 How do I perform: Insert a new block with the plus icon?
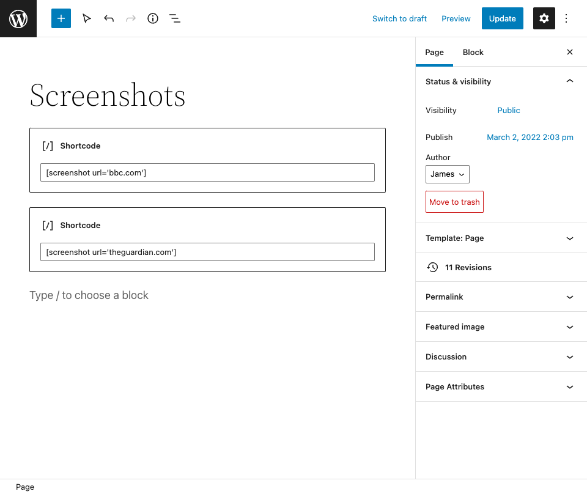click(61, 18)
